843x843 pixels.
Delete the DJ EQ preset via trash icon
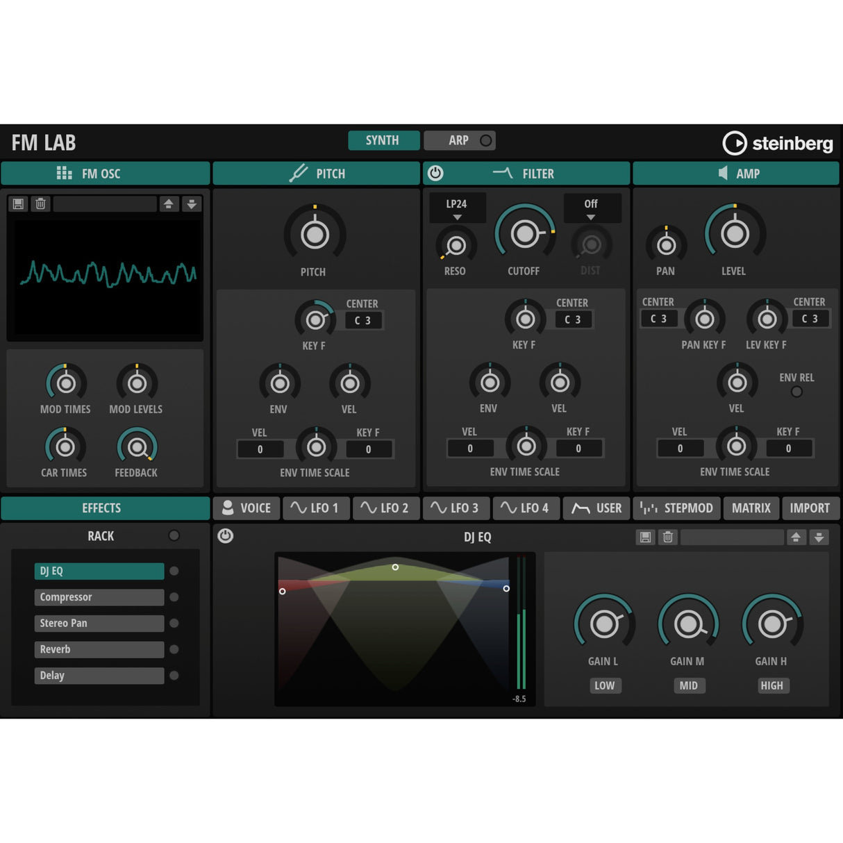667,537
